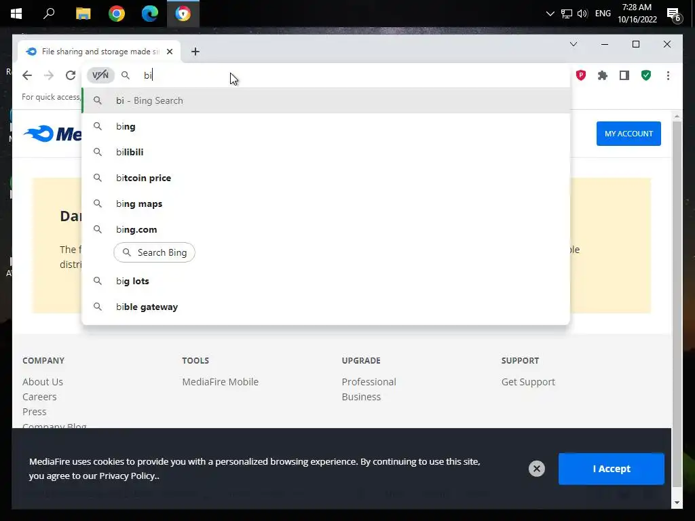Open the Get Support link
This screenshot has width=695, height=521.
pyautogui.click(x=528, y=382)
